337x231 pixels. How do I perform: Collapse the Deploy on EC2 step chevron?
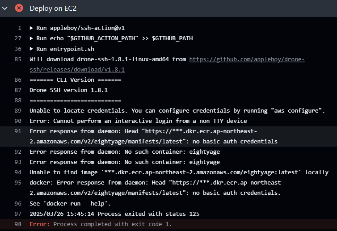coord(5,8)
